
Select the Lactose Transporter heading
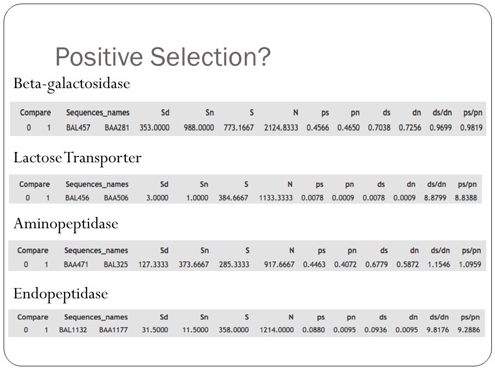point(77,158)
